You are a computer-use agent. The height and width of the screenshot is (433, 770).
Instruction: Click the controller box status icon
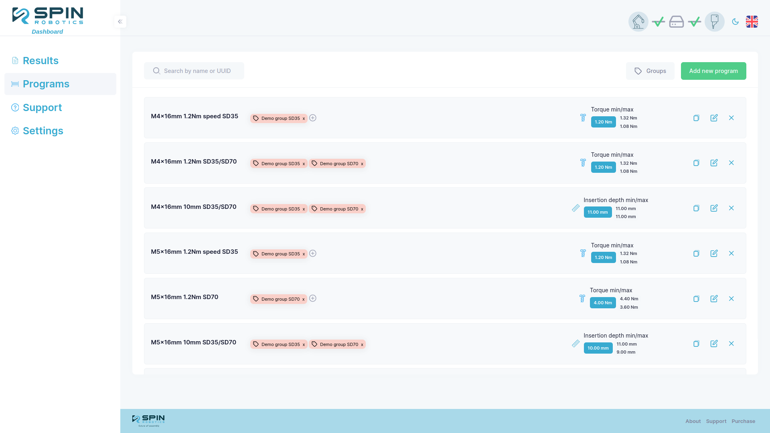coord(676,22)
